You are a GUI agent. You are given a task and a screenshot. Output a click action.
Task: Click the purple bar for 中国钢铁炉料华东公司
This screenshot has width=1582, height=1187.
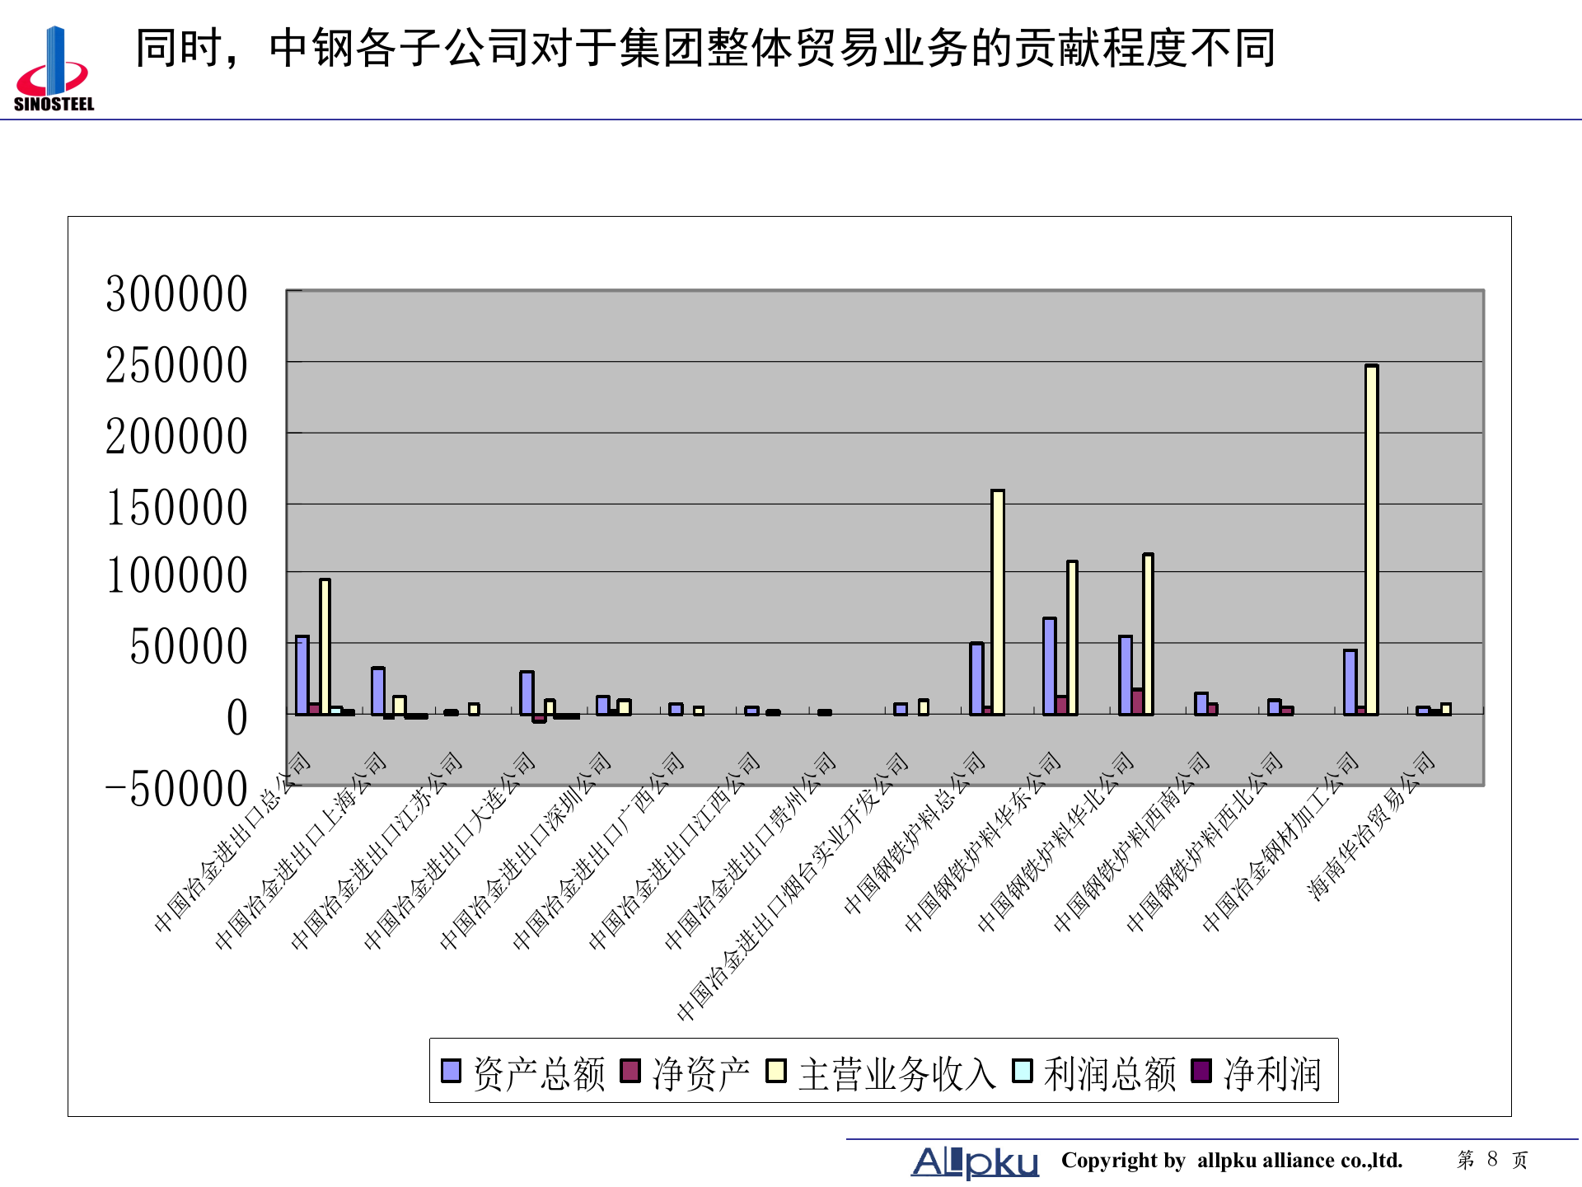tap(1048, 668)
